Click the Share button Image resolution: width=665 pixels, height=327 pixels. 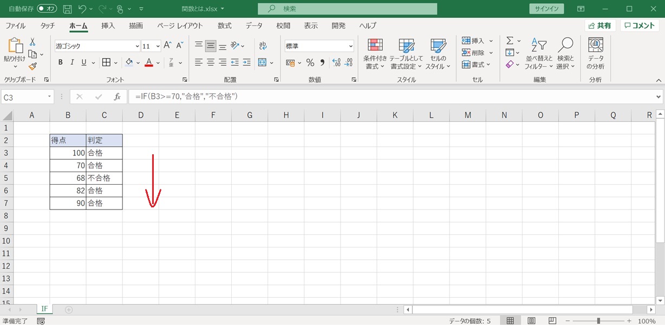pos(599,25)
